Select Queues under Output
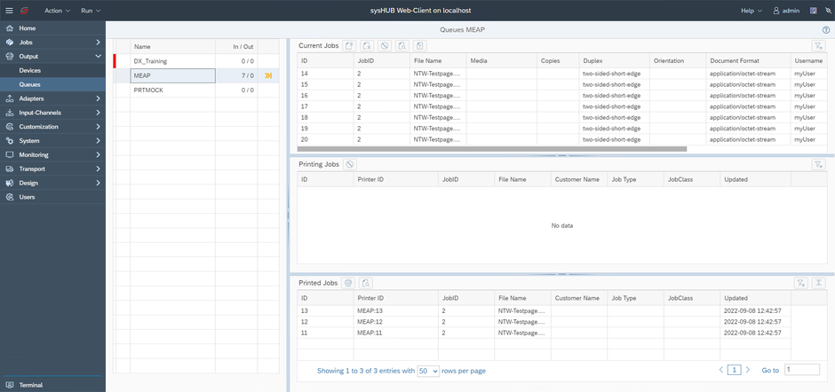This screenshot has height=392, width=835. point(52,84)
